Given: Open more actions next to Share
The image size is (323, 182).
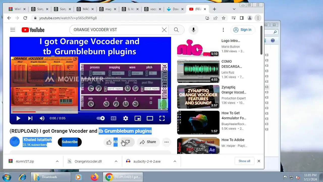Looking at the screenshot, I should 167,142.
